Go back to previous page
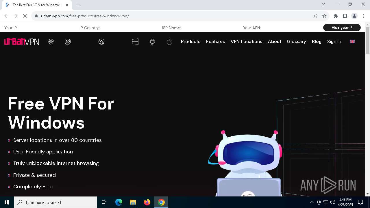 pyautogui.click(x=6, y=16)
